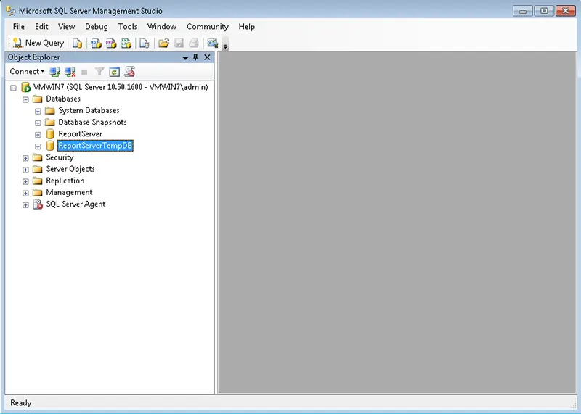Click the Filter funnel icon

(x=99, y=71)
